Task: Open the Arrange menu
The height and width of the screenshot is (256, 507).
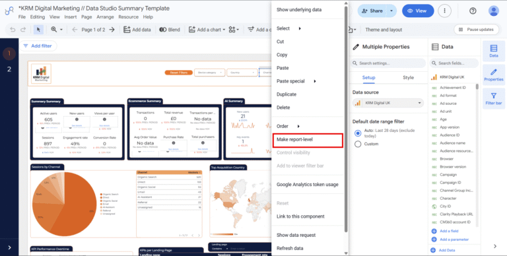Action: 105,16
